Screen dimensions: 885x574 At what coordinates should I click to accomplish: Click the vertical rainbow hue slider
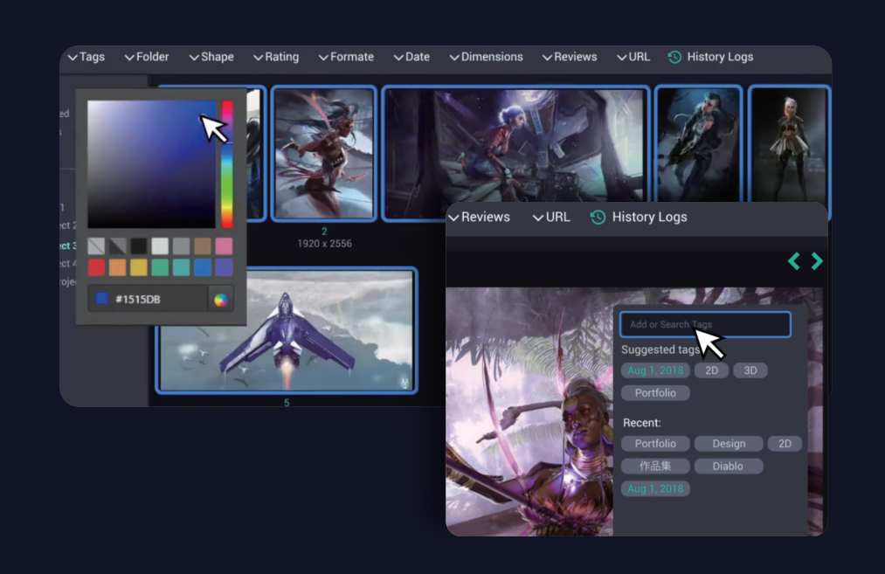[227, 164]
